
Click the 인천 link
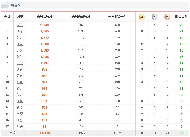coord(20,50)
